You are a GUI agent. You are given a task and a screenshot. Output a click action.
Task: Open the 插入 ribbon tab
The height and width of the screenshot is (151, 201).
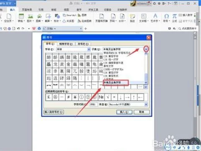(13, 10)
